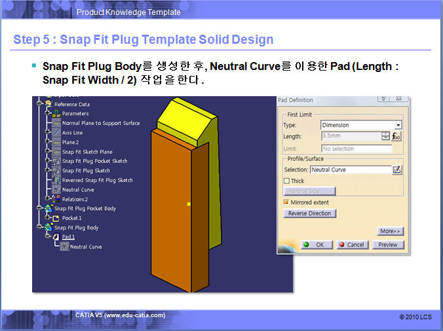Select Neutral Curve under Pad.1 in tree

(x=85, y=247)
